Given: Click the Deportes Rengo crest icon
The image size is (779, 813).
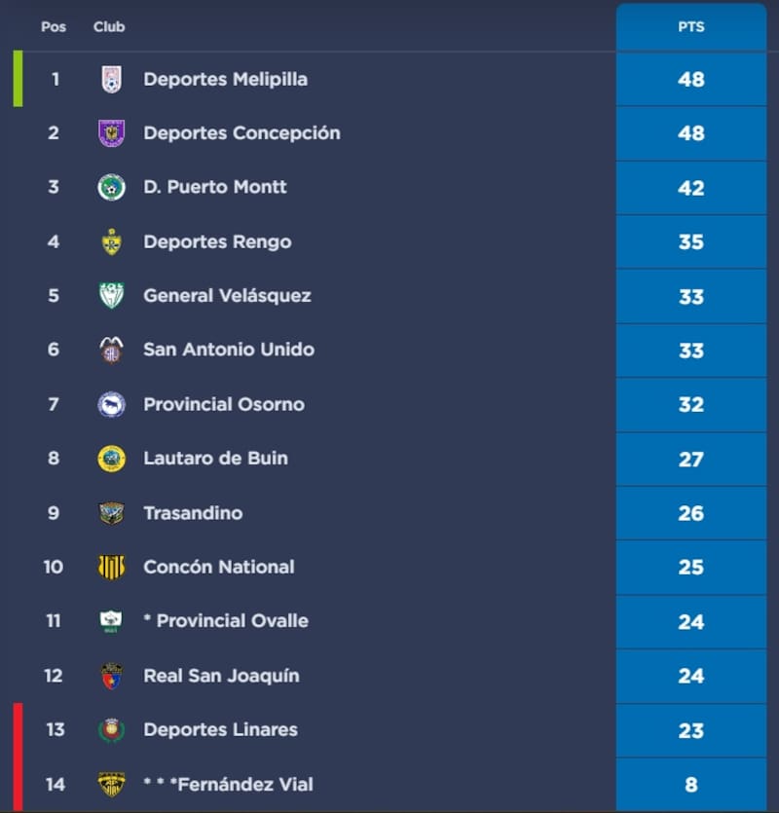Looking at the screenshot, I should tap(112, 241).
